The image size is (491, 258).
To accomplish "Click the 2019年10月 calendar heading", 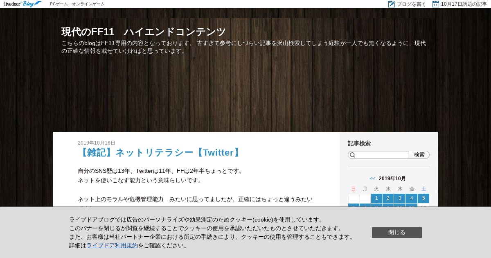I will point(392,179).
